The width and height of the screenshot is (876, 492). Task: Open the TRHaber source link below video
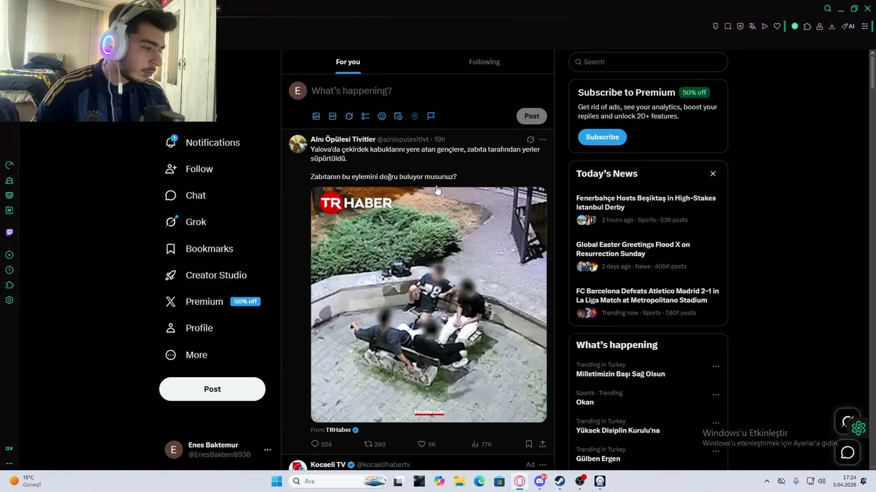coord(338,430)
